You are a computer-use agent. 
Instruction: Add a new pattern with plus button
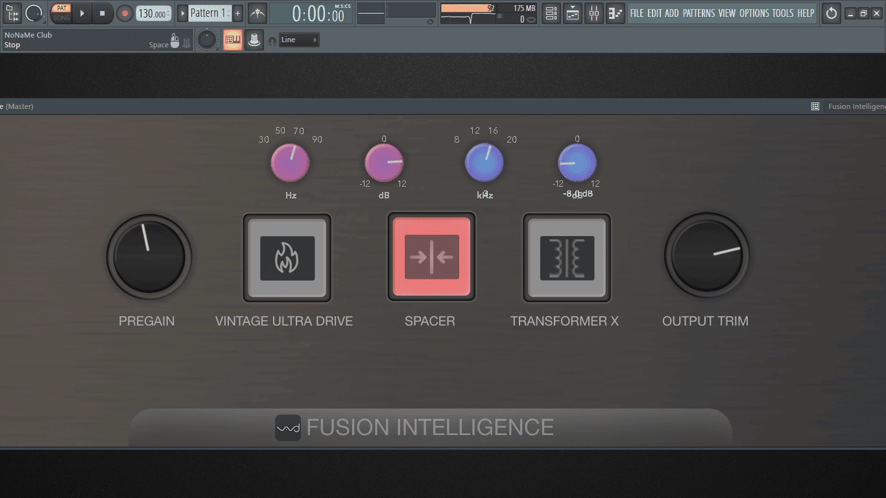click(238, 13)
